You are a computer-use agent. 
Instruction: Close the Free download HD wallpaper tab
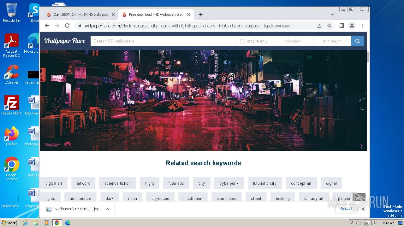coord(189,15)
